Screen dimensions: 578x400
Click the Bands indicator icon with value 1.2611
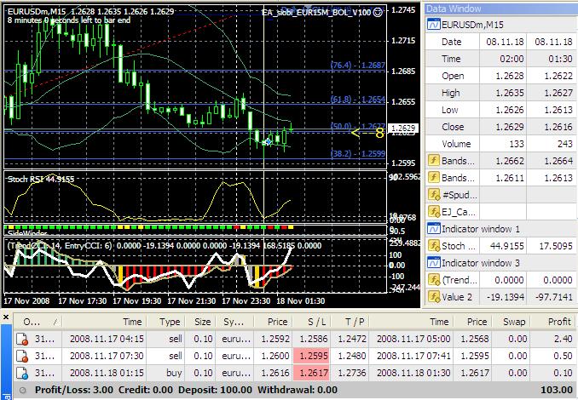(433, 177)
